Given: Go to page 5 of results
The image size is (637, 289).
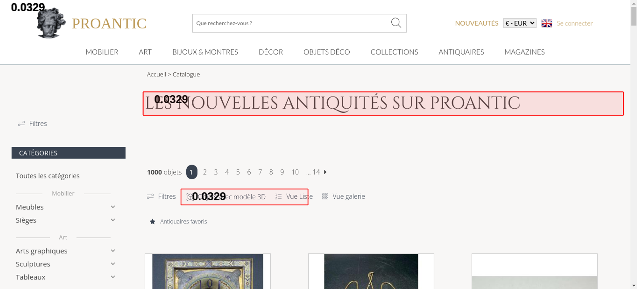Looking at the screenshot, I should coord(238,172).
